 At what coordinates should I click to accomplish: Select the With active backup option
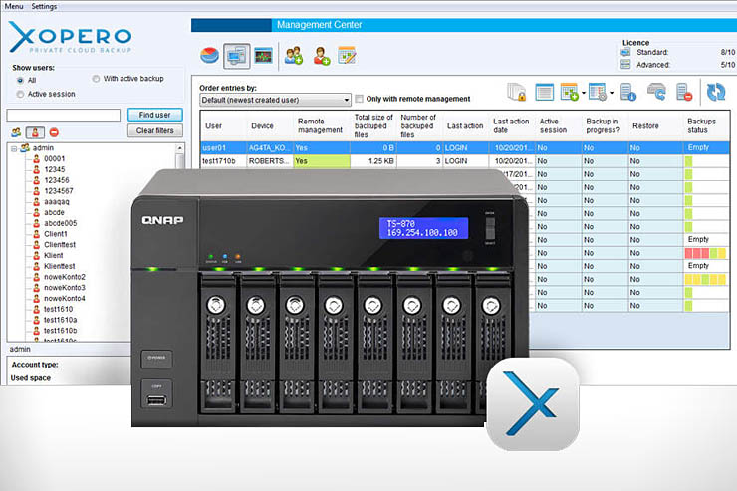point(97,79)
